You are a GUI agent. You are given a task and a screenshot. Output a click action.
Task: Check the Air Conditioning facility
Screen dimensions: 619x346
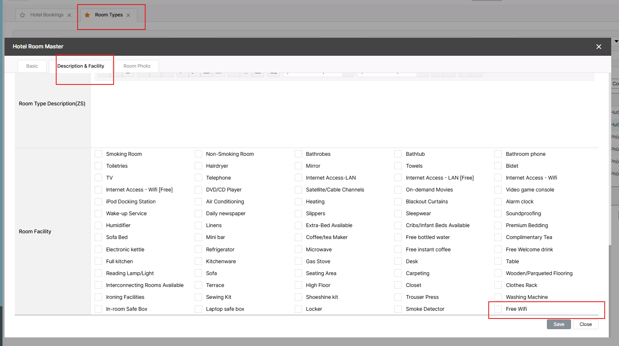point(198,202)
